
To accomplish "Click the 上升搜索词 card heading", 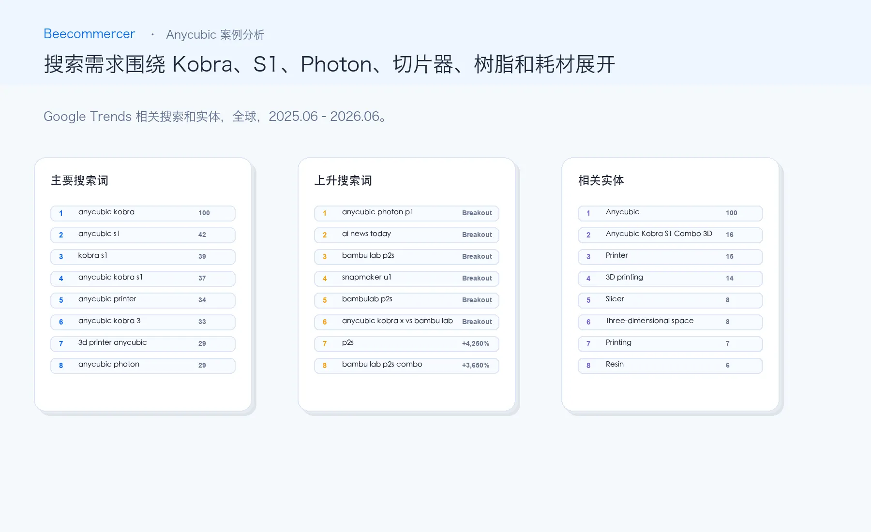I will coord(343,180).
